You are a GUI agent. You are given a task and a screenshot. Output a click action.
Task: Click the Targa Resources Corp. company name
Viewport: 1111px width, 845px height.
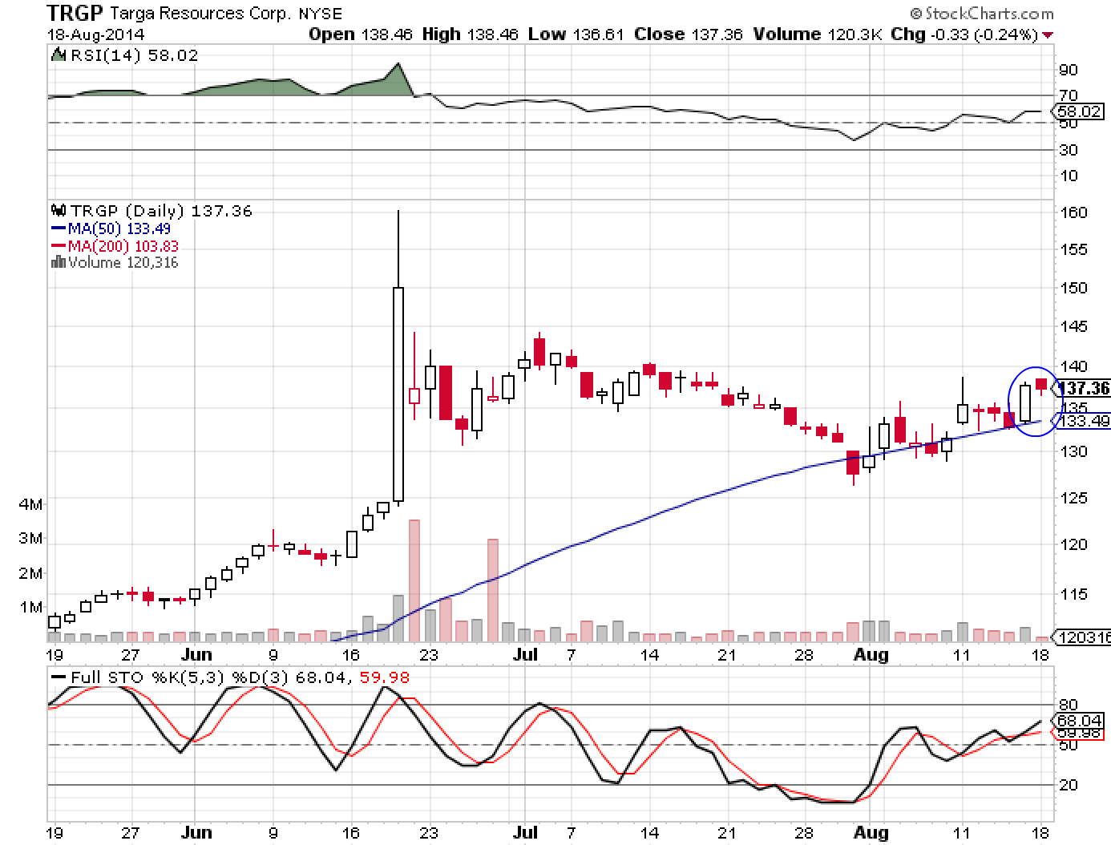(x=200, y=14)
